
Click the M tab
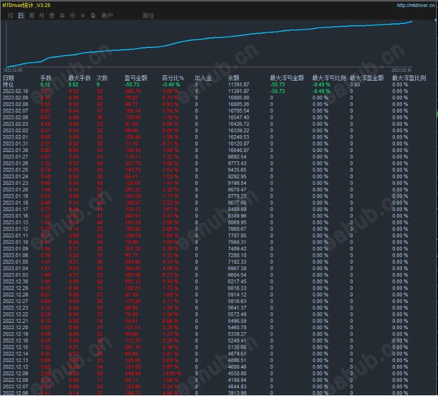pos(83,16)
